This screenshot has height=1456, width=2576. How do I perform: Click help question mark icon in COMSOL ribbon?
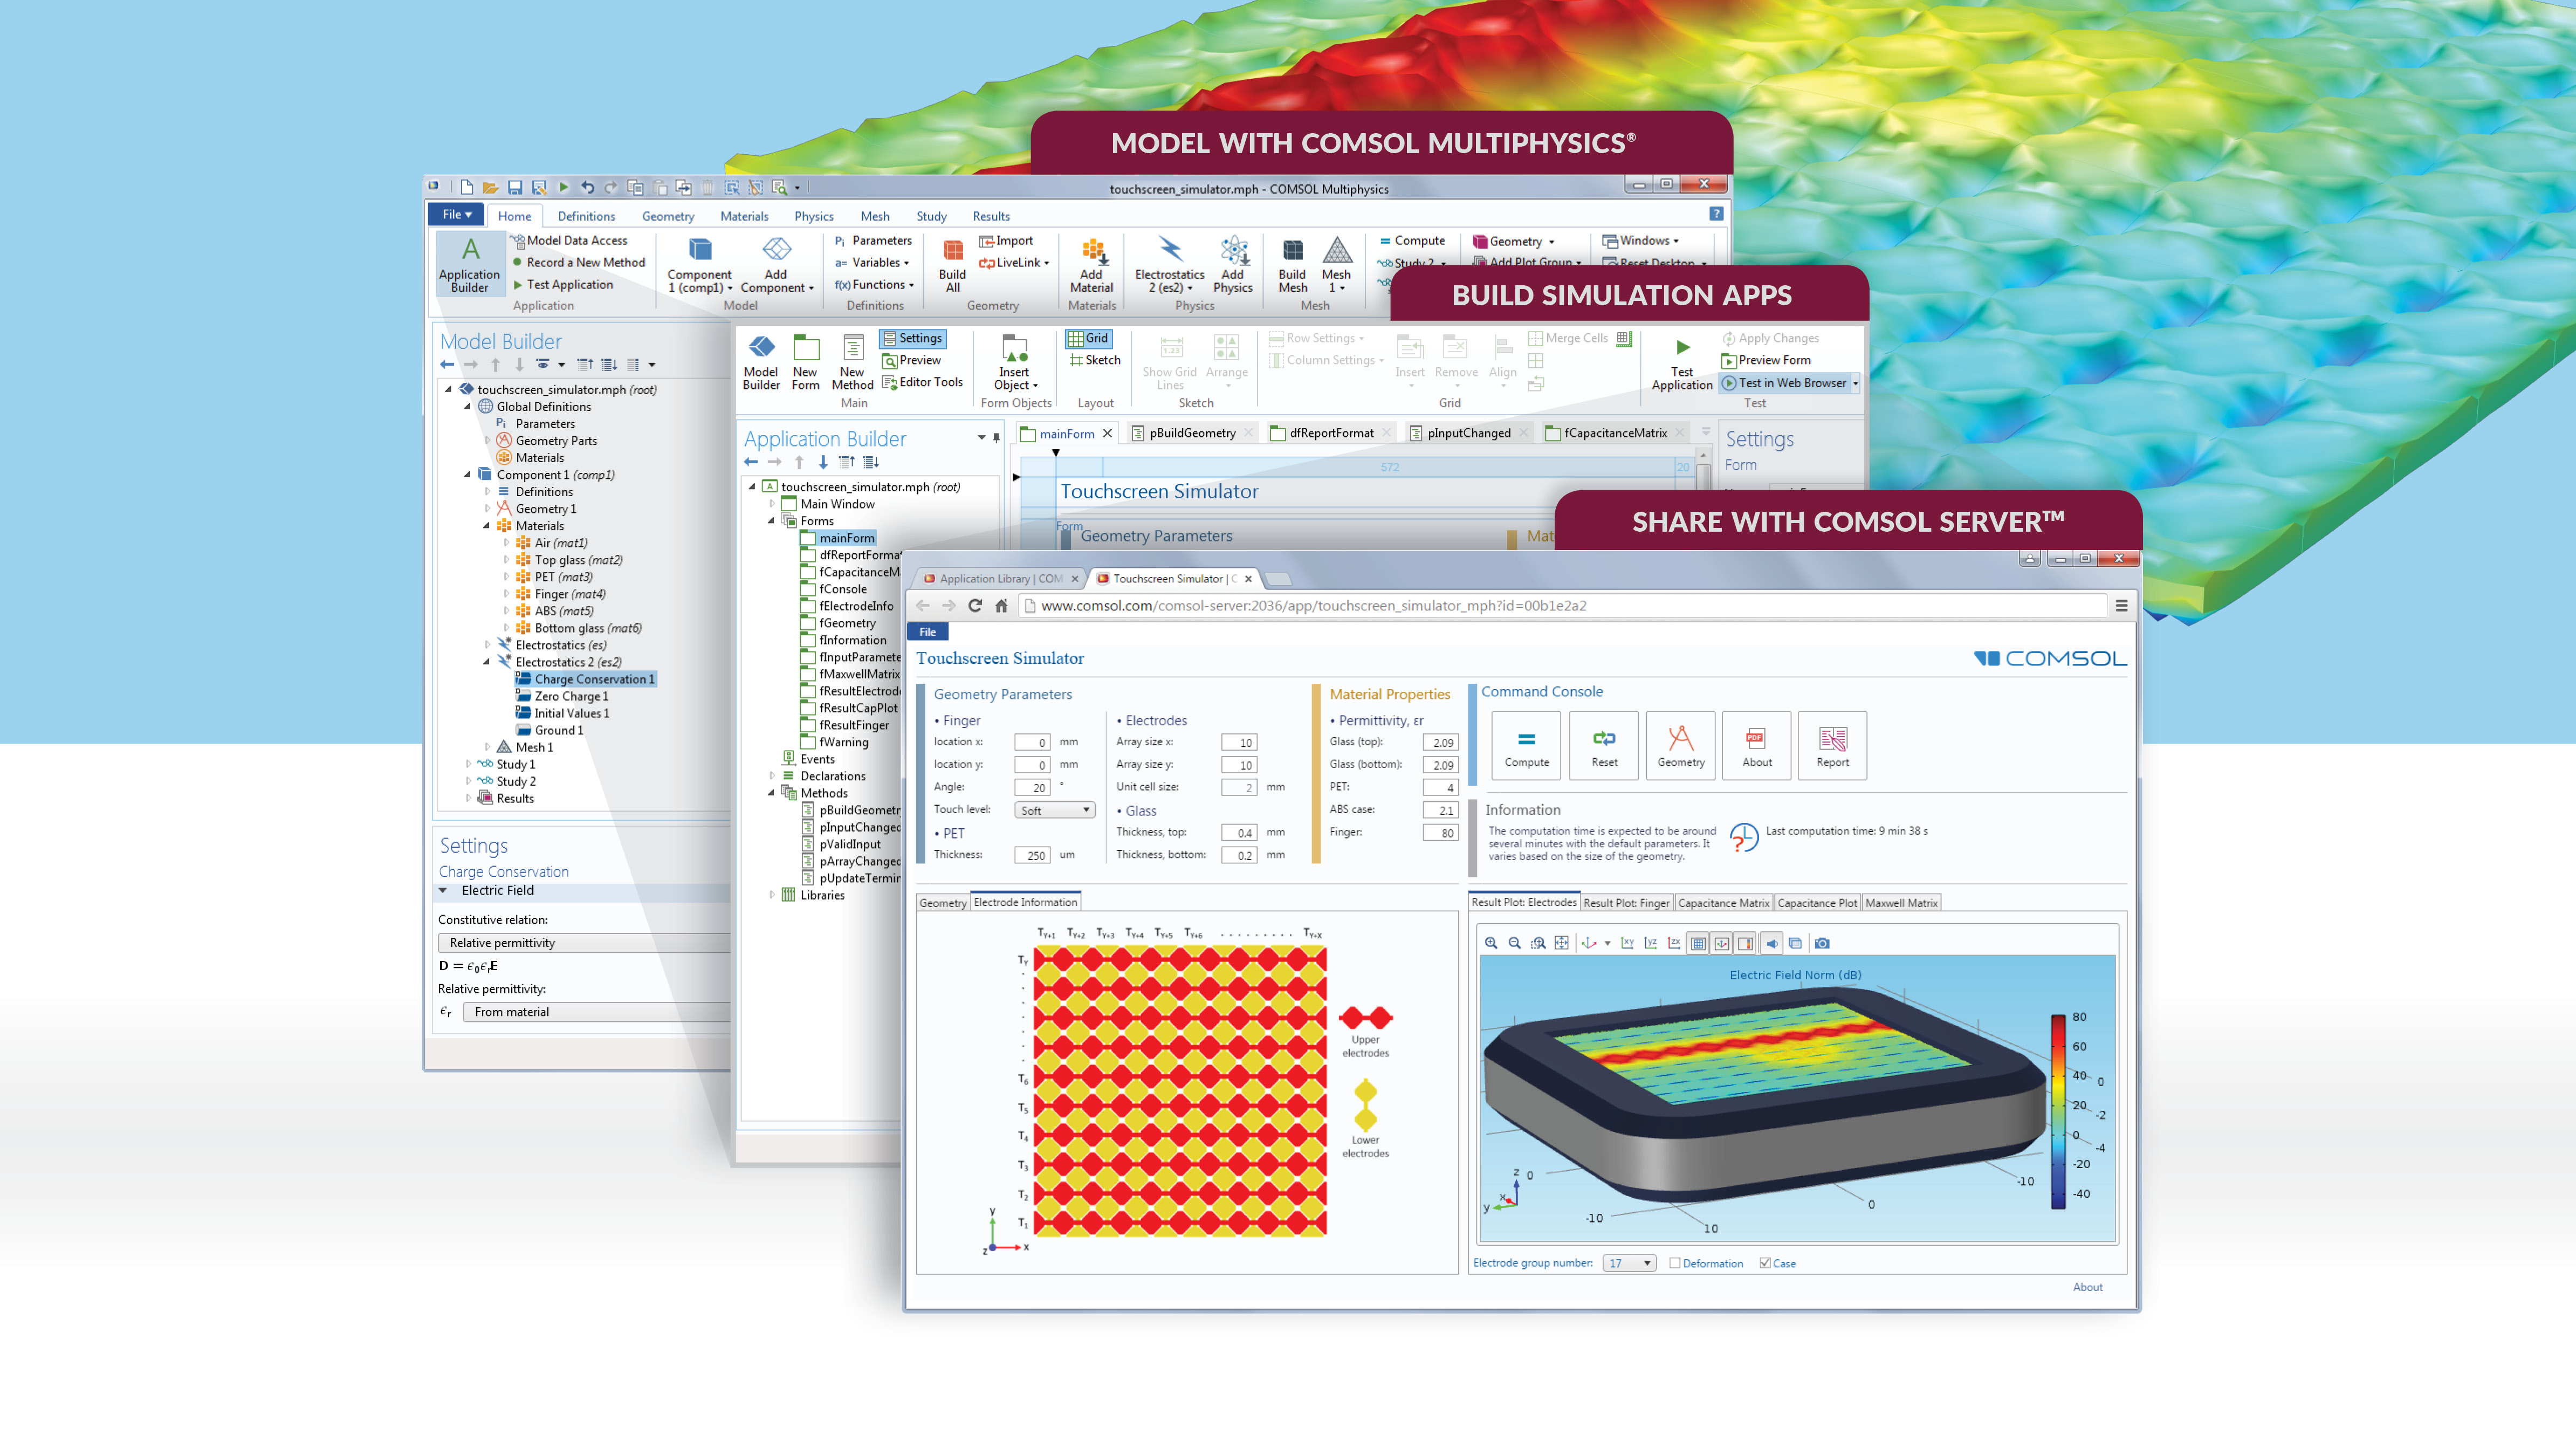(x=1716, y=214)
